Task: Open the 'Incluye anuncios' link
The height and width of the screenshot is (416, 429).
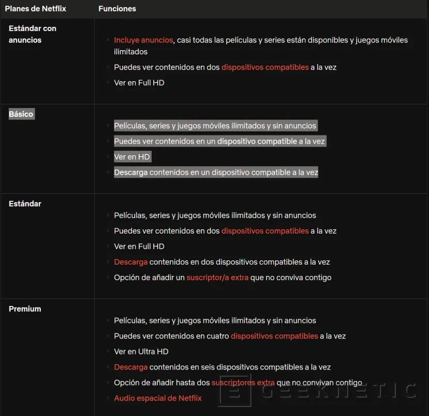Action: [x=143, y=40]
